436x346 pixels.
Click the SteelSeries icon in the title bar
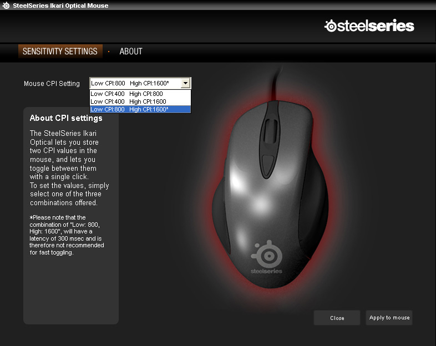pyautogui.click(x=6, y=6)
